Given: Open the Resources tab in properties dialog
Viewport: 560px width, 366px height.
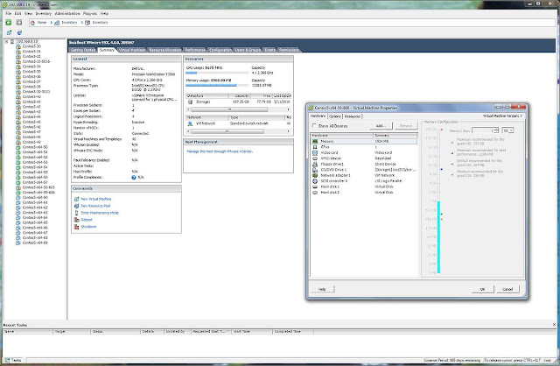Looking at the screenshot, I should (x=352, y=116).
